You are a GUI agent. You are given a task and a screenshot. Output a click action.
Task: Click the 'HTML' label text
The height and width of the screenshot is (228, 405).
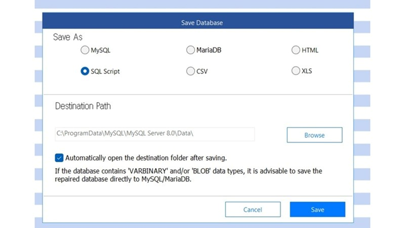point(310,50)
